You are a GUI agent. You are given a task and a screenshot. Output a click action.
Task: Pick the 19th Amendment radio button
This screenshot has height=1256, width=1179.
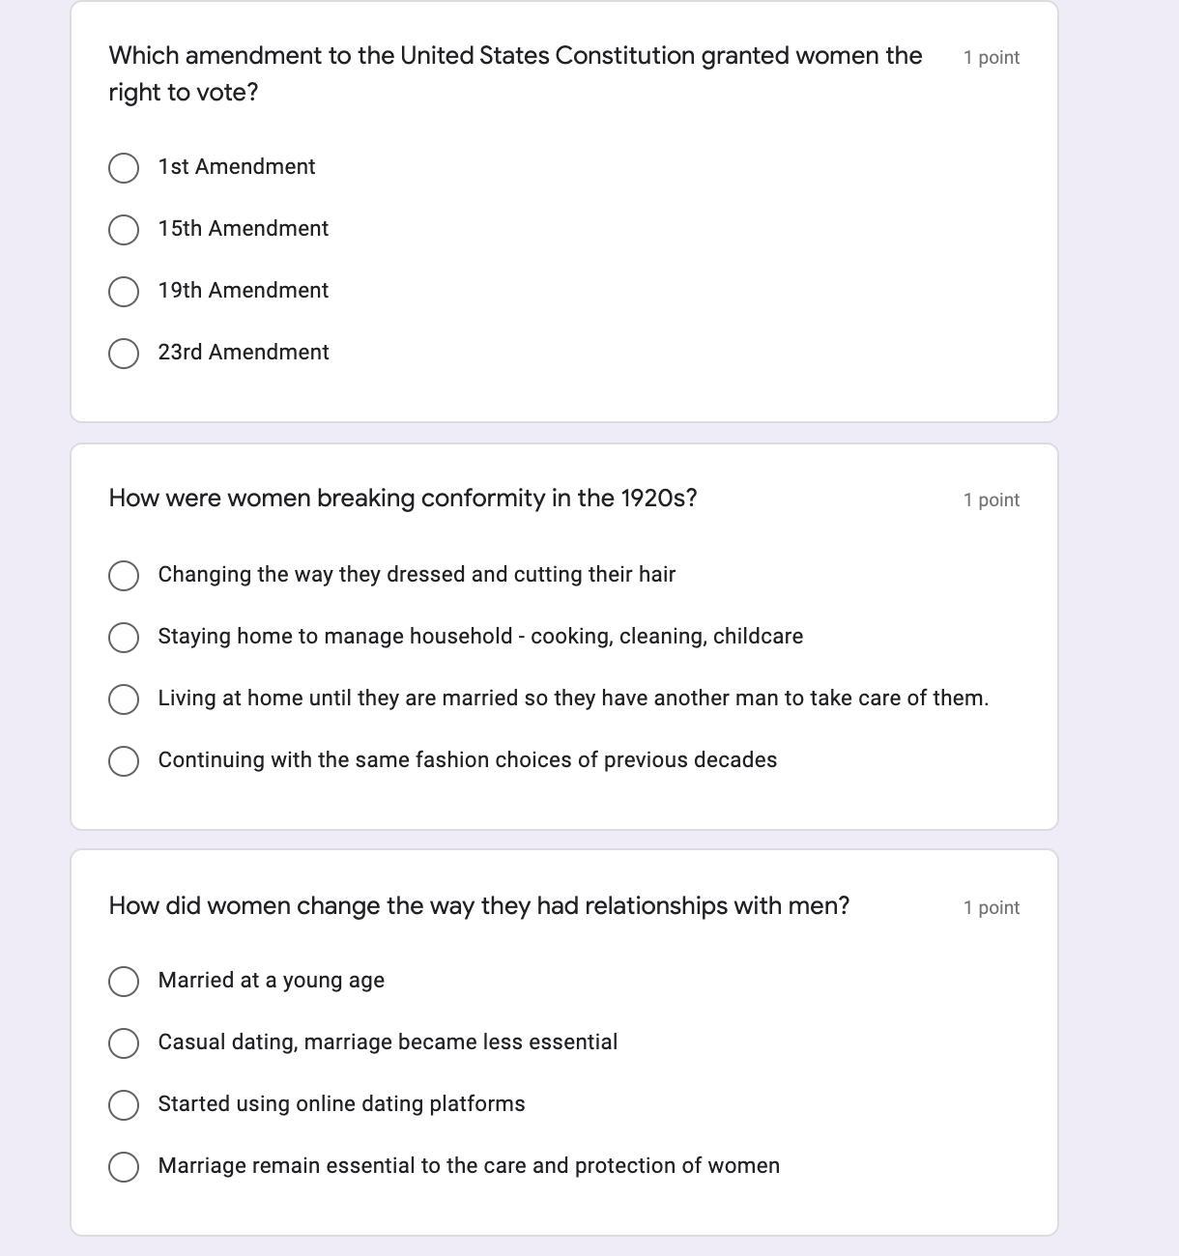click(124, 292)
